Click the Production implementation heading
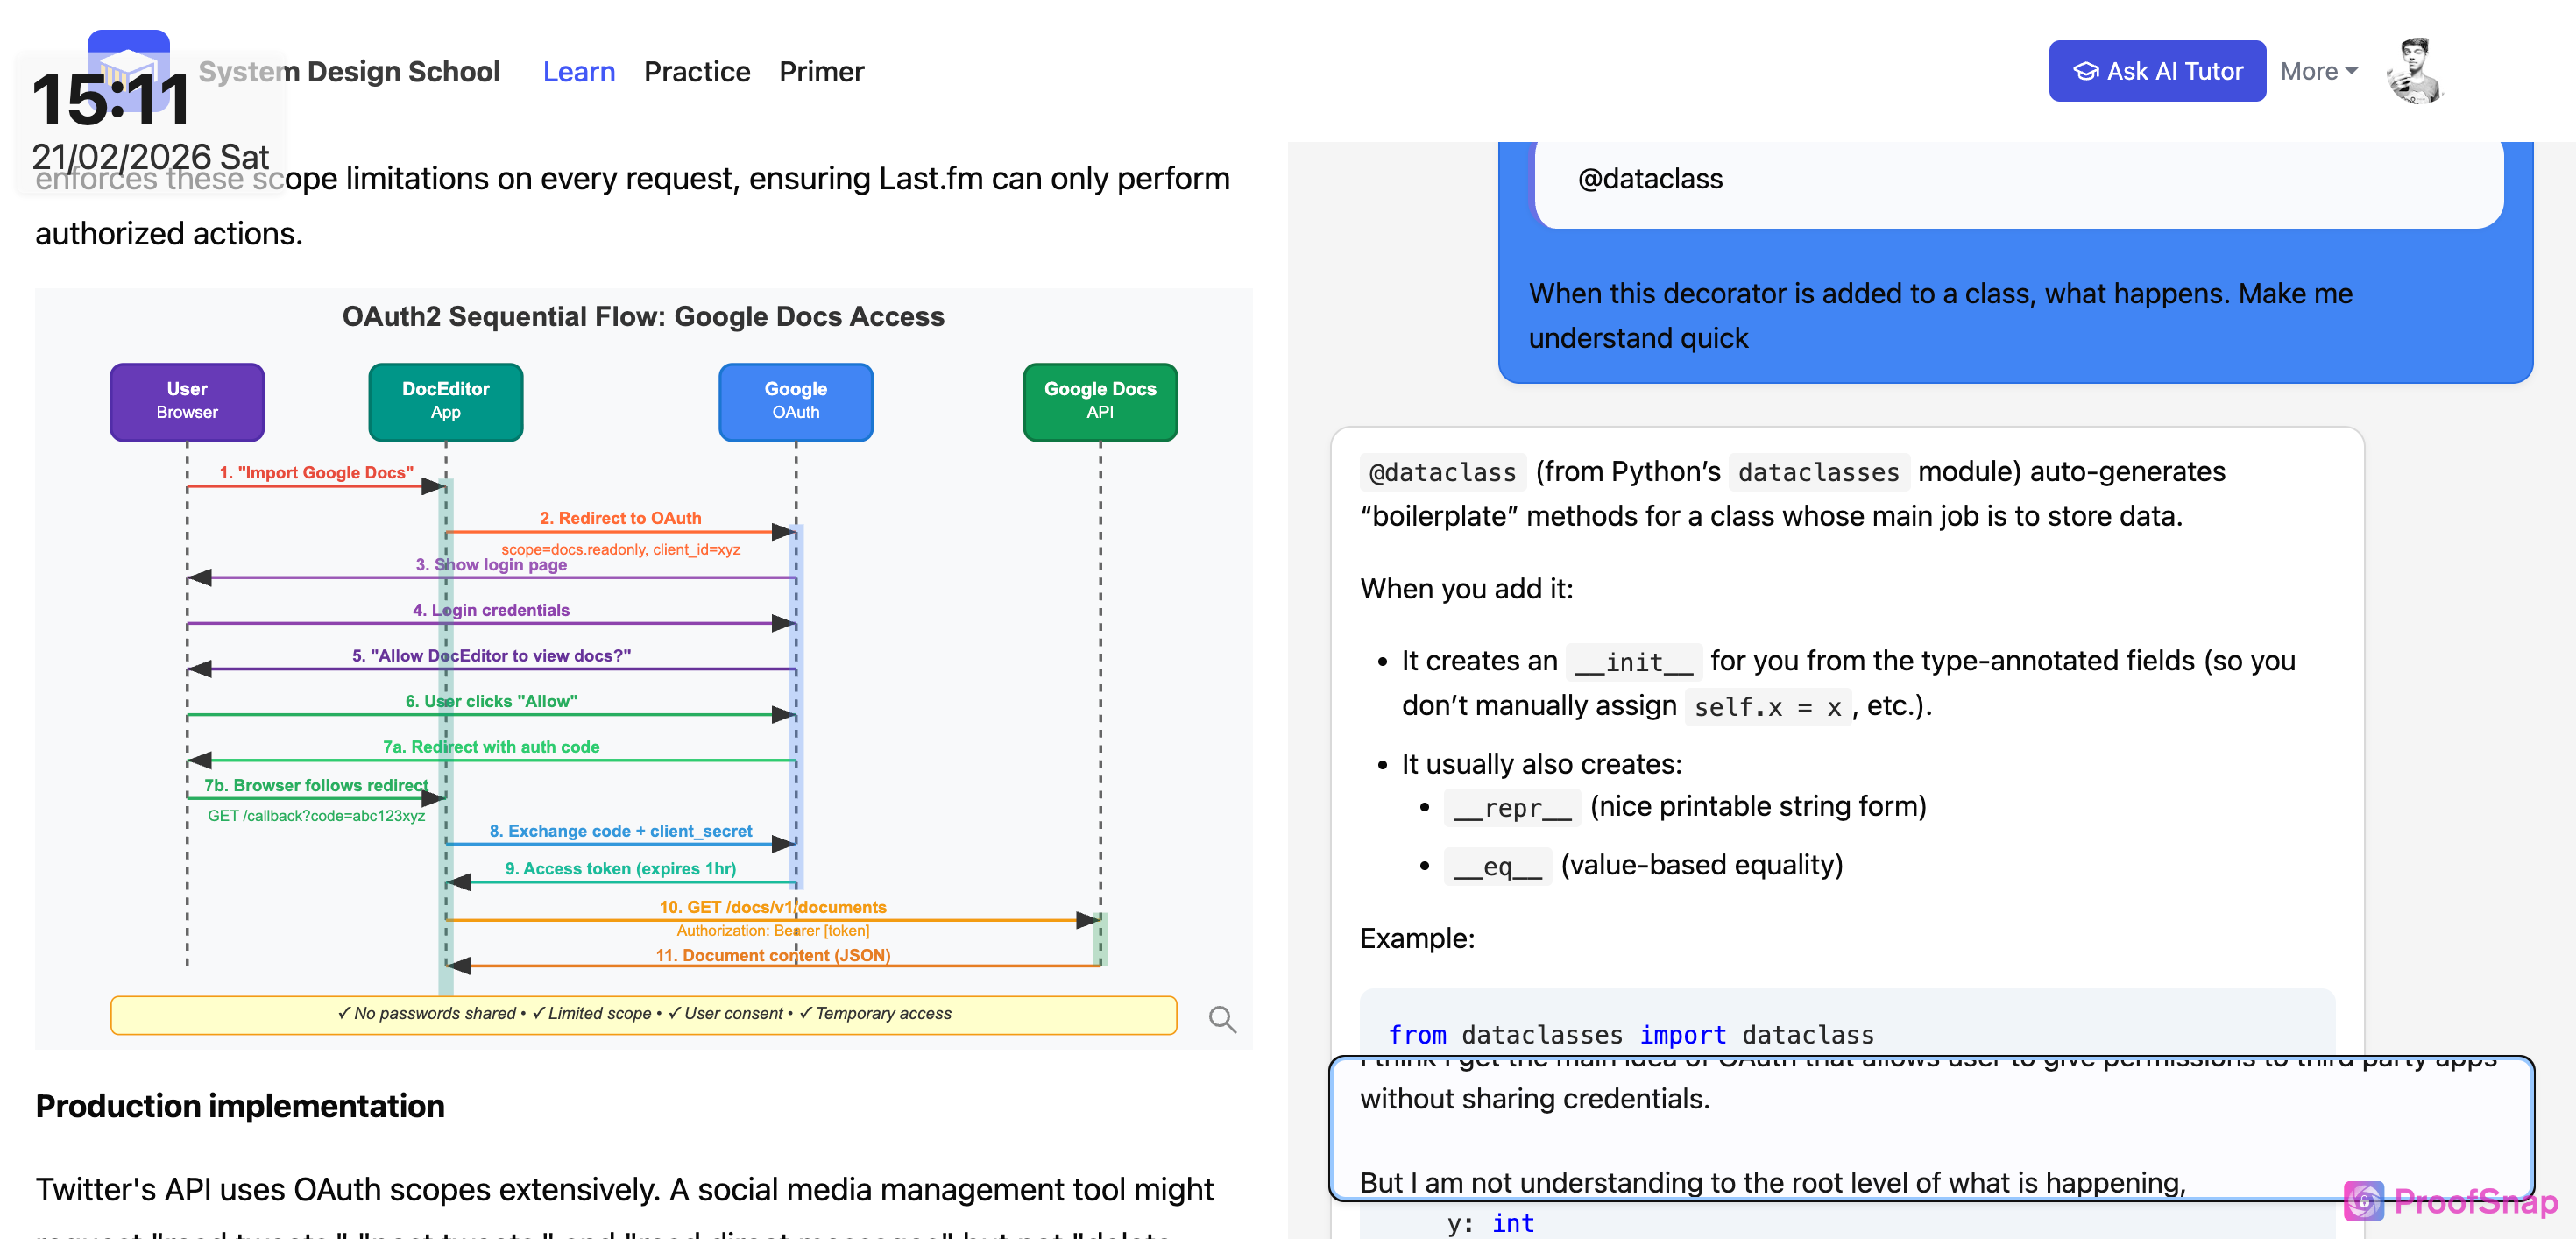 [x=240, y=1106]
